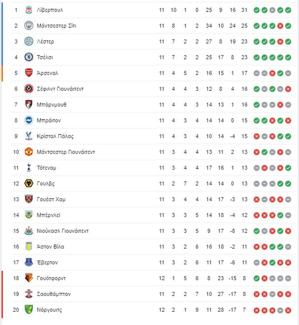Click Arsenal's red loss form icon

272,73
